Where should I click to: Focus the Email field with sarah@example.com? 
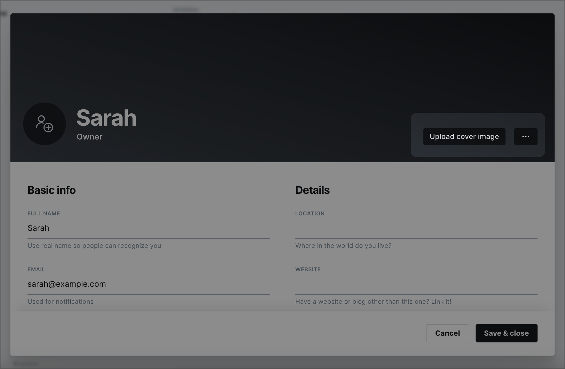[148, 284]
